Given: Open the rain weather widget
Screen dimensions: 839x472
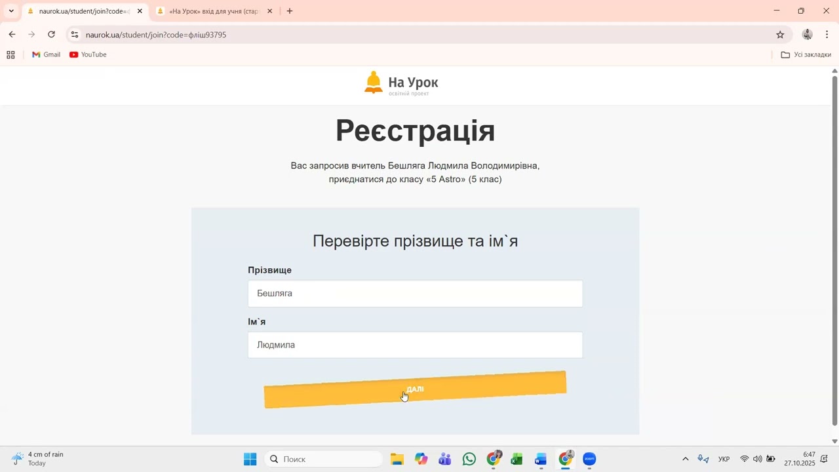Looking at the screenshot, I should [x=38, y=459].
